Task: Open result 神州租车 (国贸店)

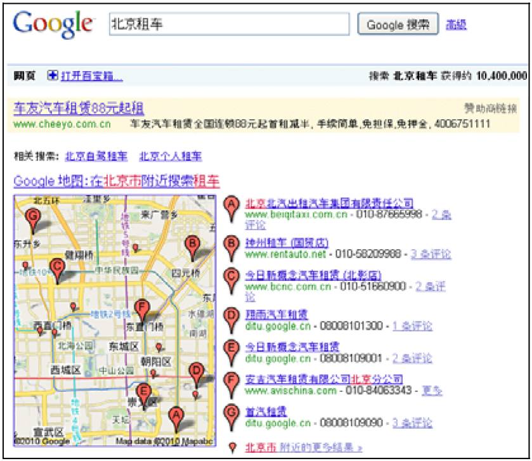Action: [287, 243]
